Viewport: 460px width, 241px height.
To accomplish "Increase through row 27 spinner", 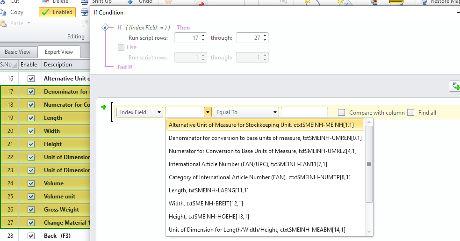I will (x=265, y=35).
